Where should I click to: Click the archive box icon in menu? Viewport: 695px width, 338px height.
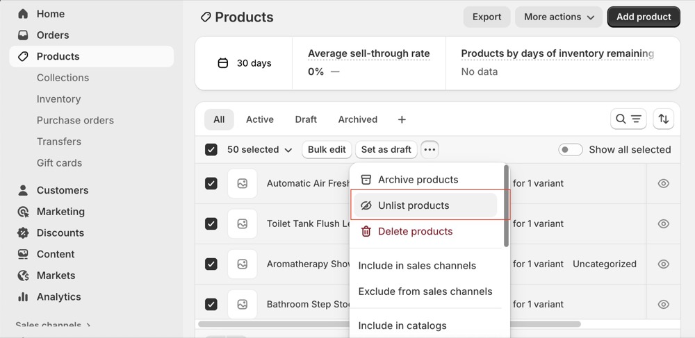[366, 180]
